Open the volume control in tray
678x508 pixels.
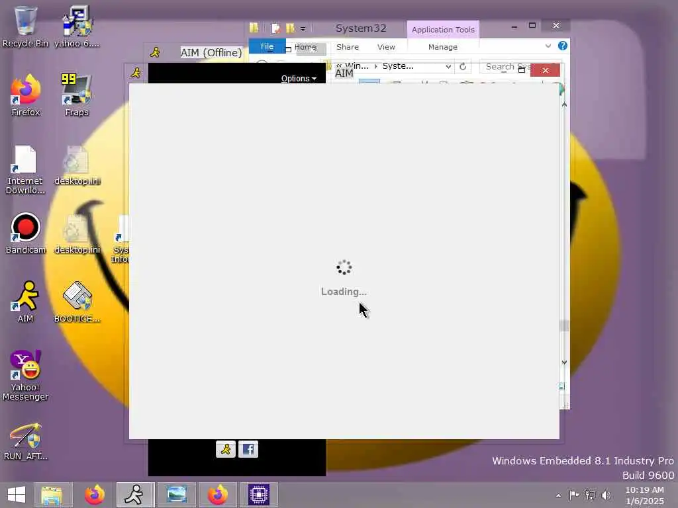tap(606, 495)
